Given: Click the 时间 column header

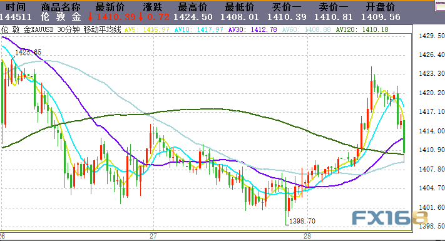Looking at the screenshot, I should (16, 7).
